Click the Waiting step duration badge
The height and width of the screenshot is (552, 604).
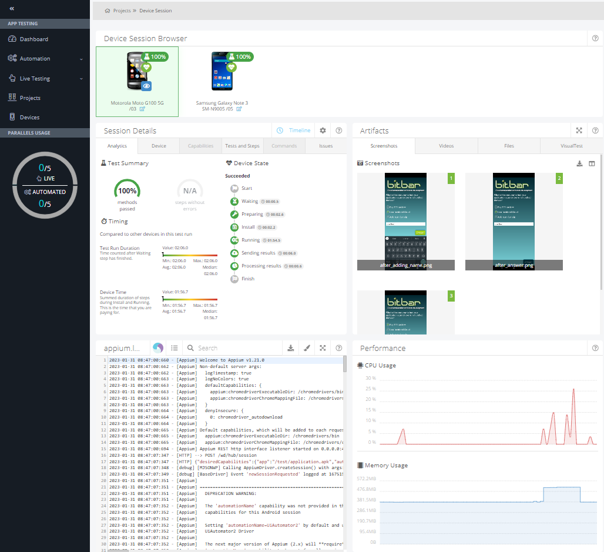pos(271,202)
